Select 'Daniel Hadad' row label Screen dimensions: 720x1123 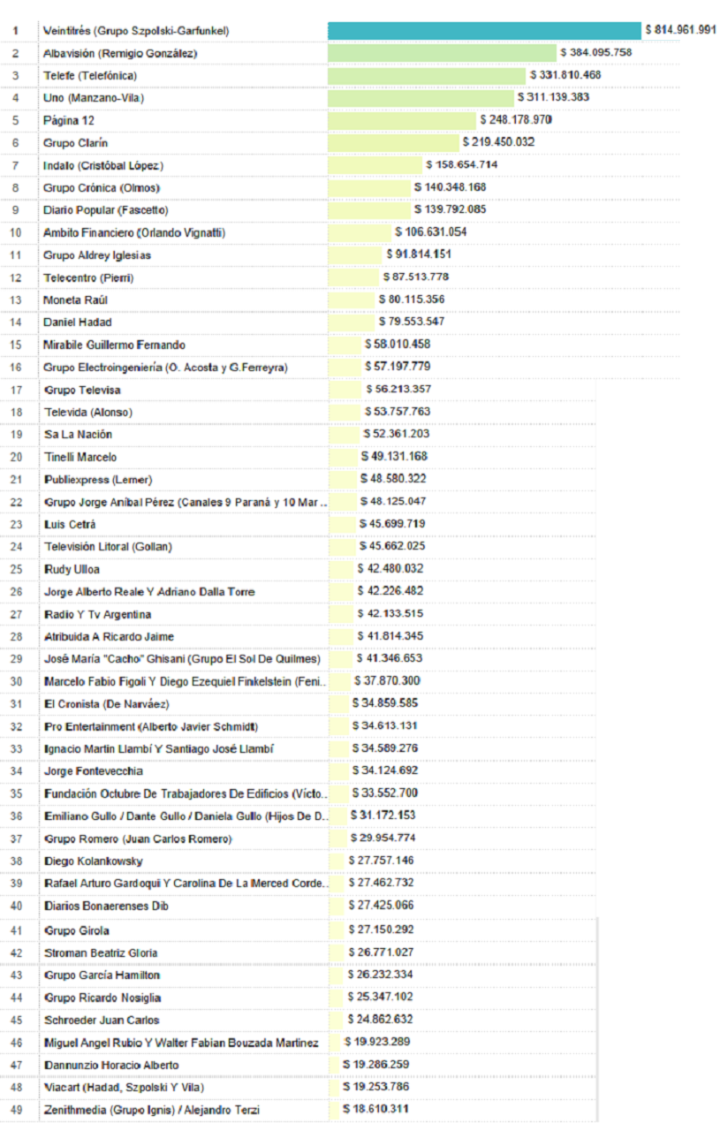[78, 322]
